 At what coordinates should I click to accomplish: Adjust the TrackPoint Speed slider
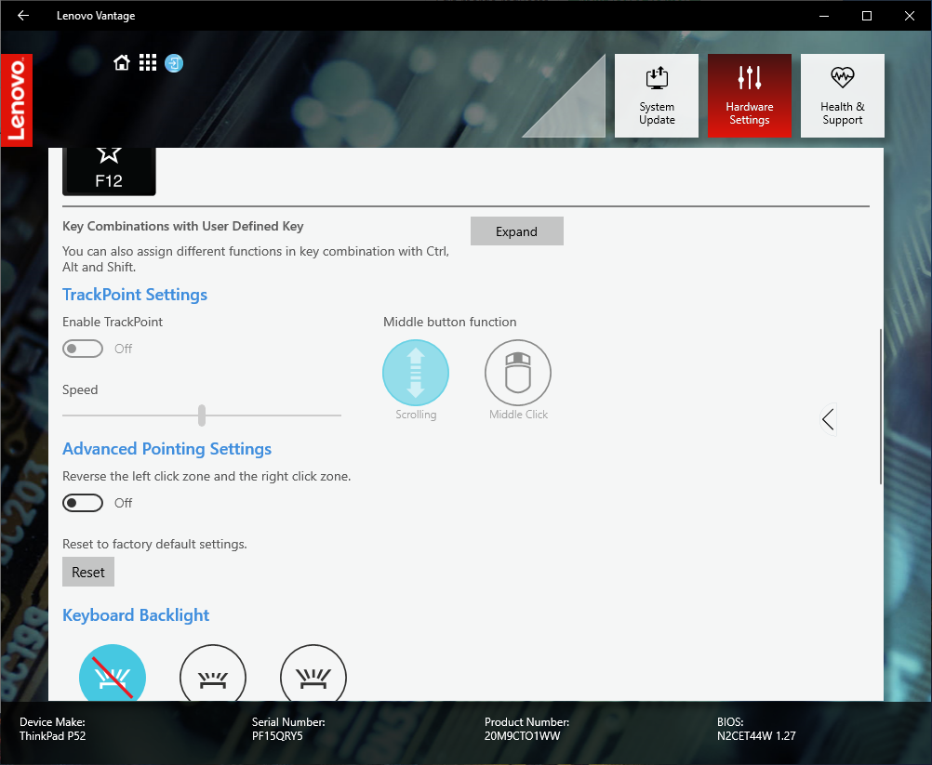tap(202, 415)
